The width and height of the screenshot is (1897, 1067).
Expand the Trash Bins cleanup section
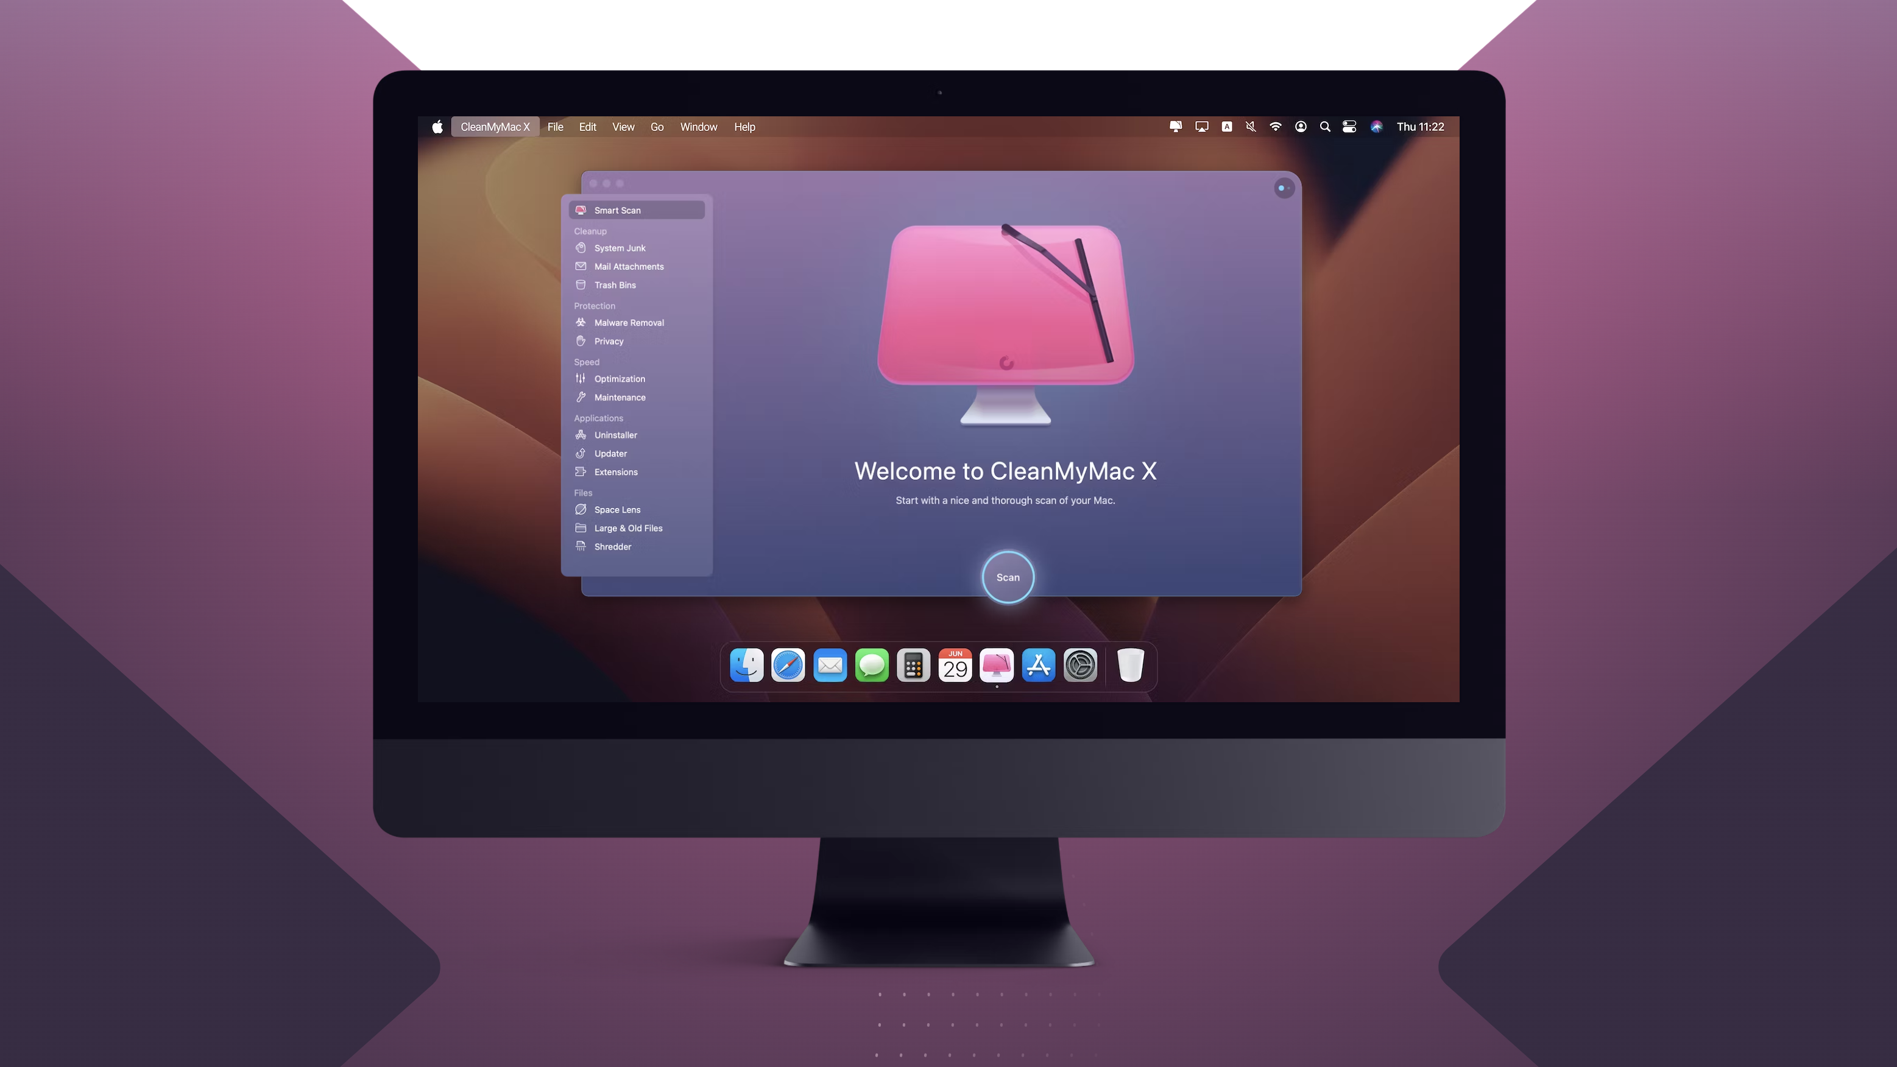point(615,284)
